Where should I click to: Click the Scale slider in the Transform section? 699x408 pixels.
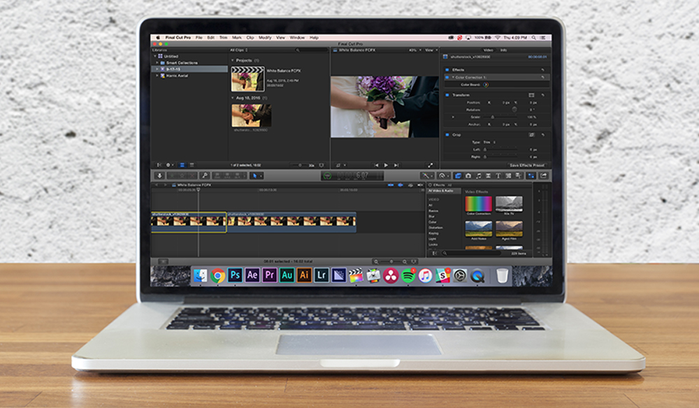(x=493, y=117)
